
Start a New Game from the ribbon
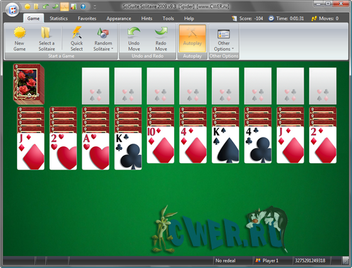[19, 39]
